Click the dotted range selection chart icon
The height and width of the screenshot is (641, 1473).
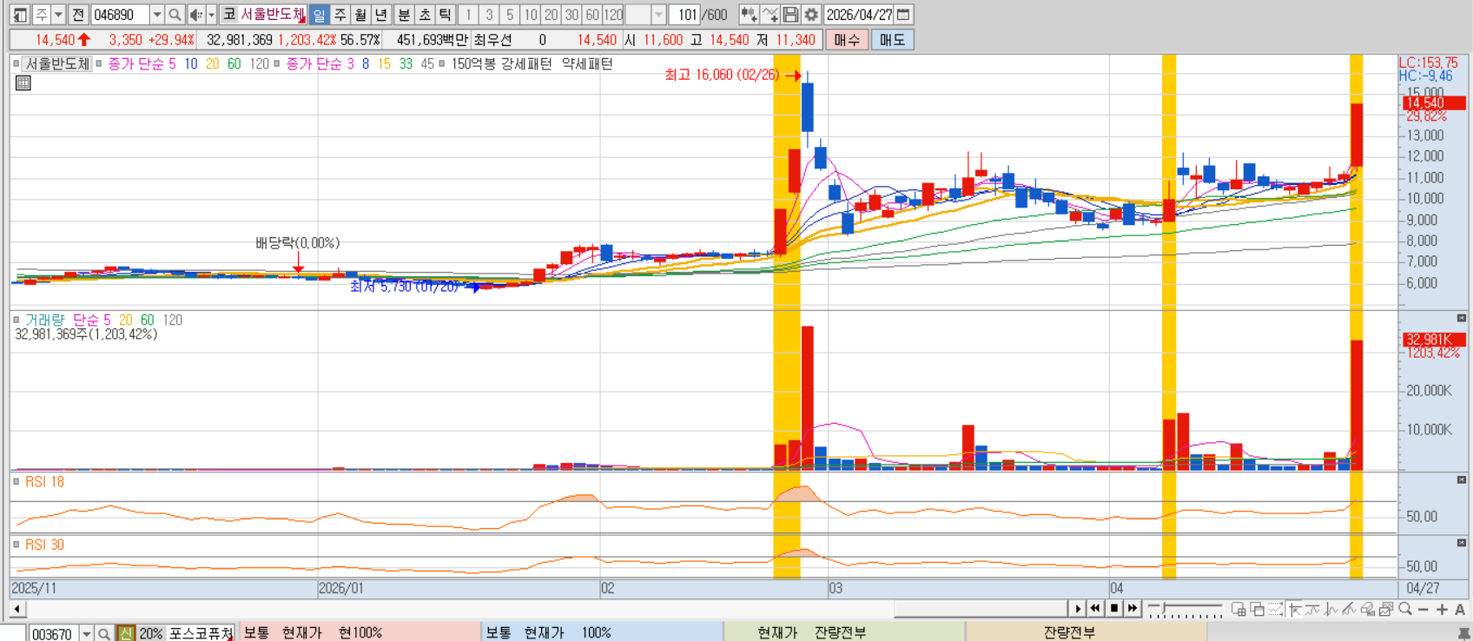coord(1275,609)
